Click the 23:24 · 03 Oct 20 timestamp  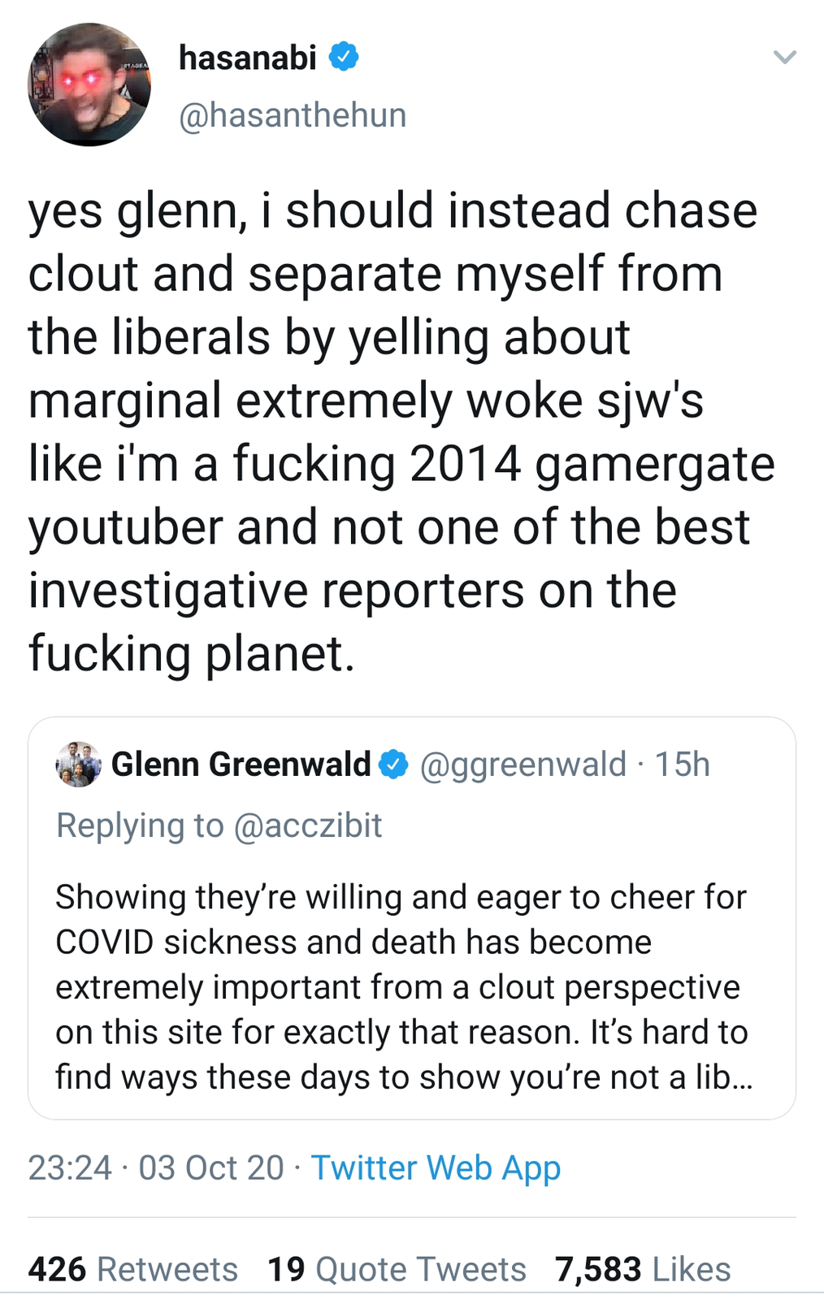click(x=155, y=1168)
